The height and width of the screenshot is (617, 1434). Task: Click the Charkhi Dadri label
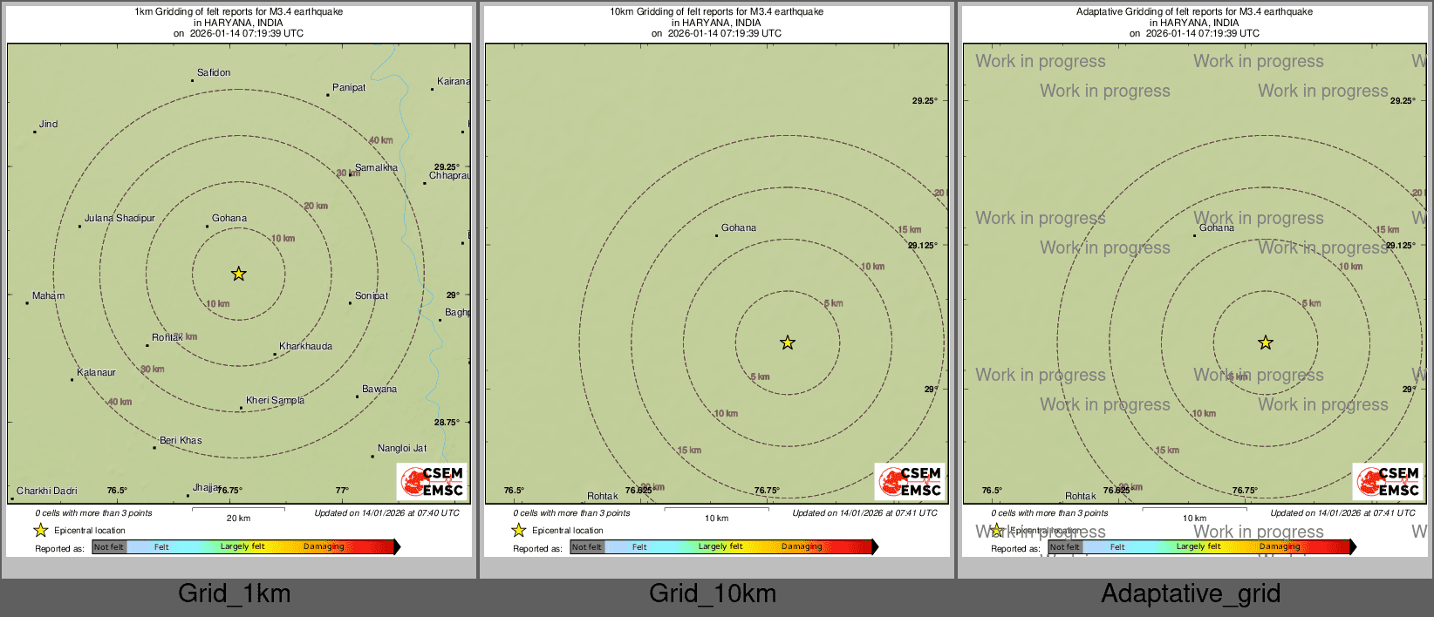click(47, 491)
